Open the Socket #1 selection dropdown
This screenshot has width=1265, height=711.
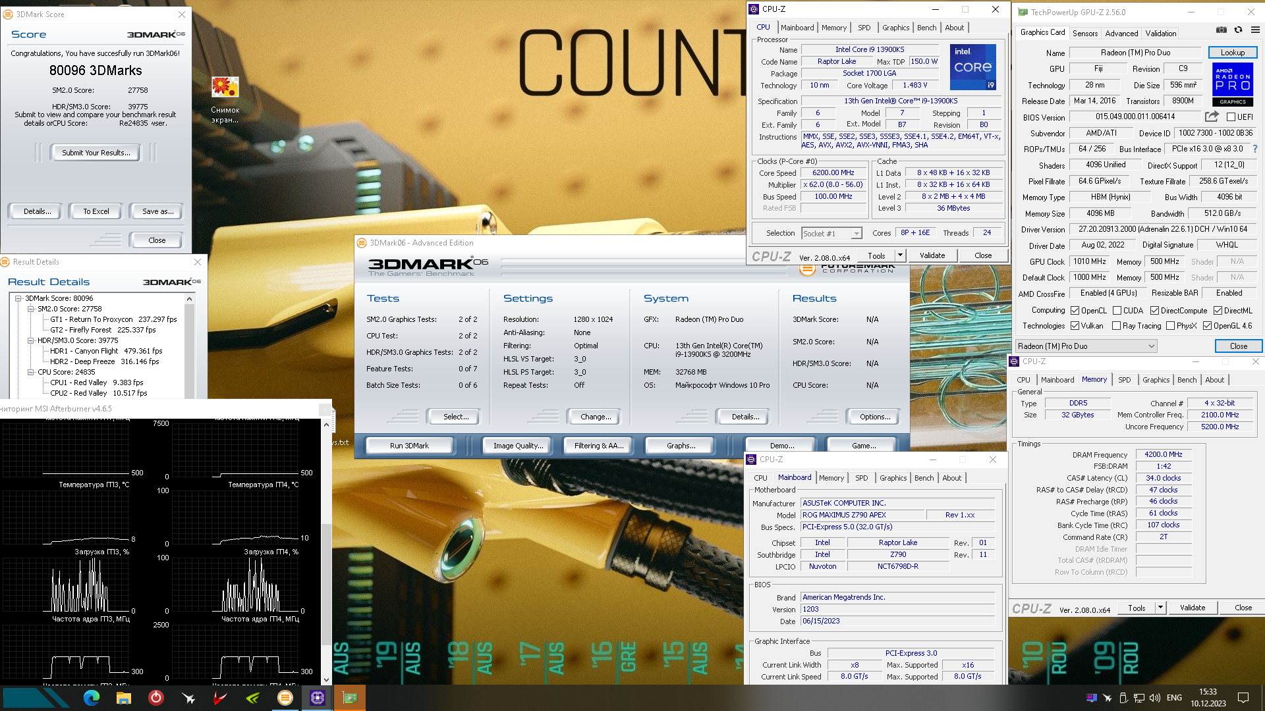[x=831, y=234]
